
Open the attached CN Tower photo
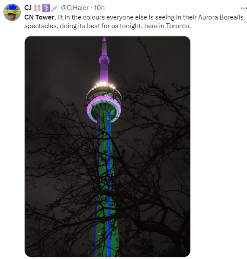[x=107, y=146]
